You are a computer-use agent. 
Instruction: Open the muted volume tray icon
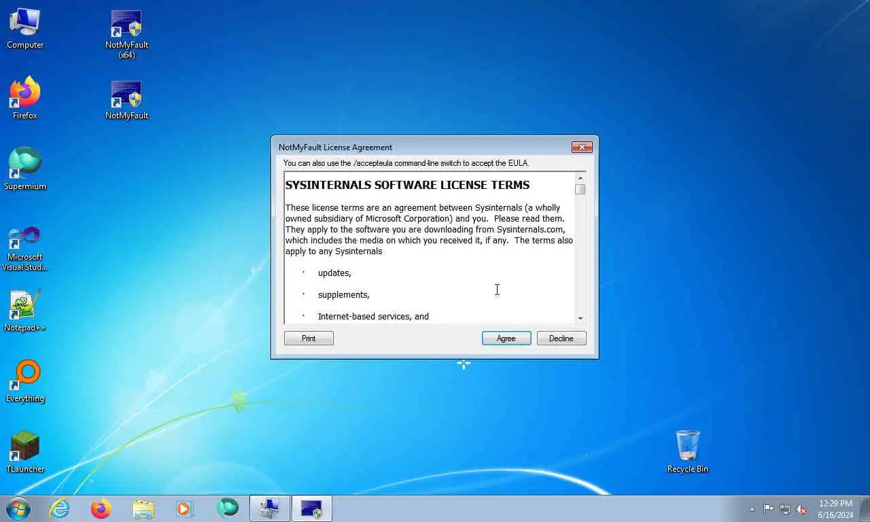(802, 509)
